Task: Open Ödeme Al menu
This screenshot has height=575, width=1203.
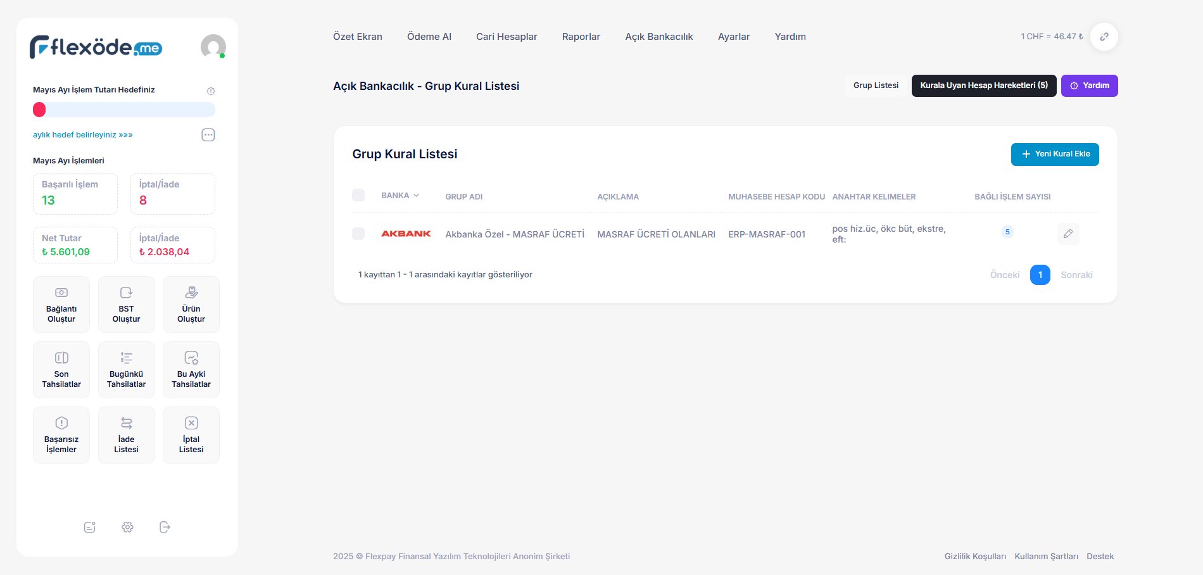Action: click(x=429, y=37)
